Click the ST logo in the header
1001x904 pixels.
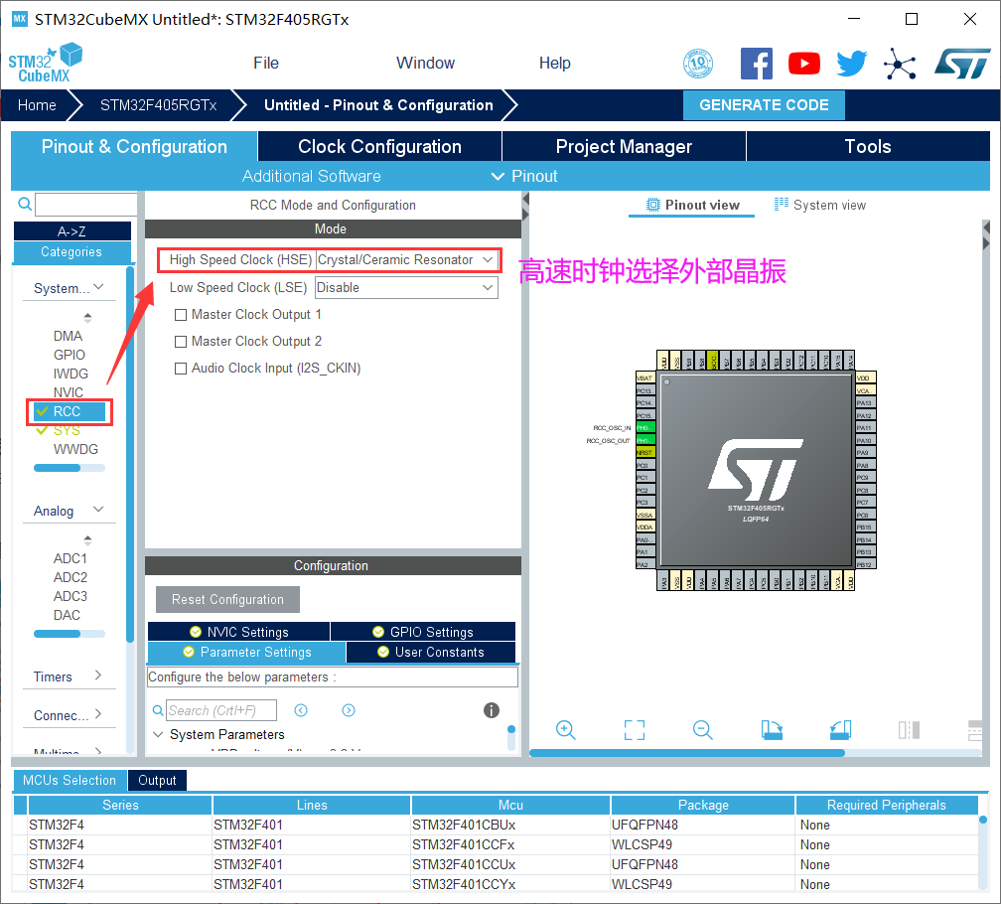pyautogui.click(x=962, y=64)
